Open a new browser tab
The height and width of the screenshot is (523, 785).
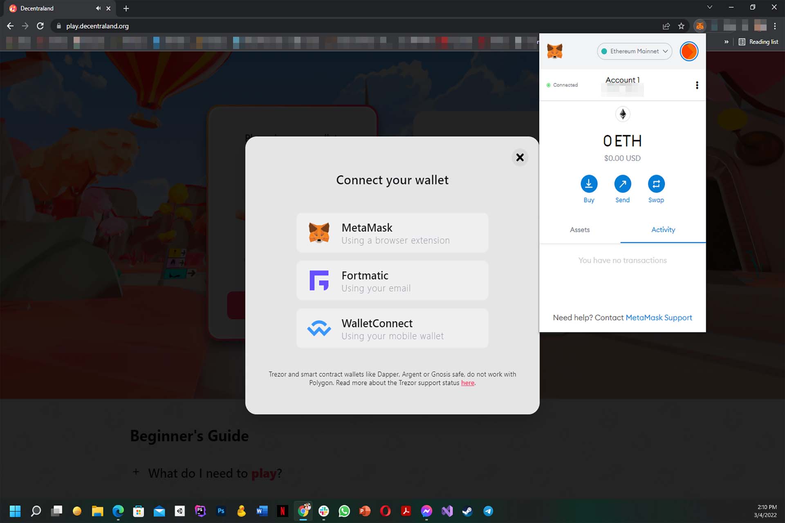coord(126,8)
